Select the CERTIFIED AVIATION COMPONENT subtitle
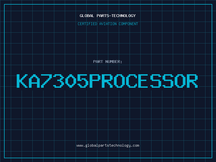This screenshot has height=162, width=216. pyautogui.click(x=108, y=24)
